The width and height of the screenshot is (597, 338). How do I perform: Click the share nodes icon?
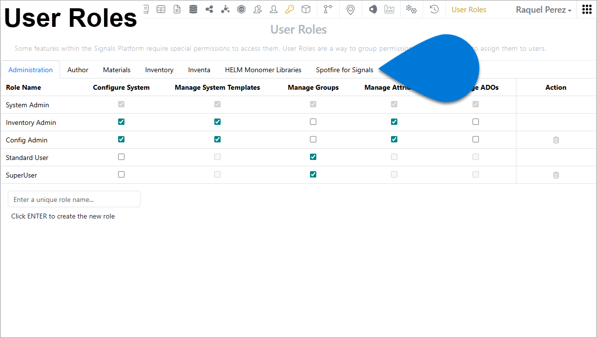(x=209, y=9)
